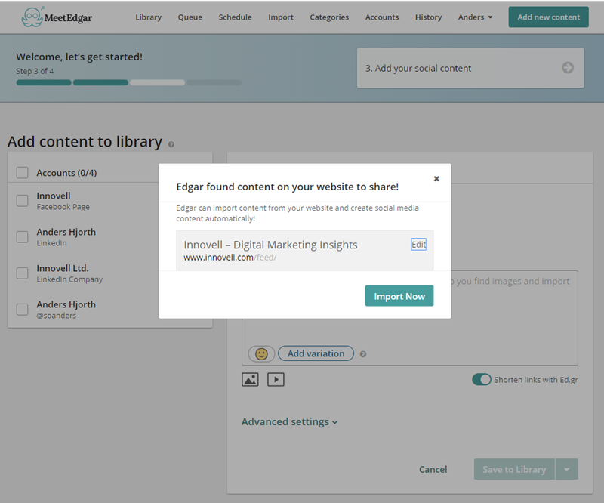Expand Advanced settings section

[290, 422]
